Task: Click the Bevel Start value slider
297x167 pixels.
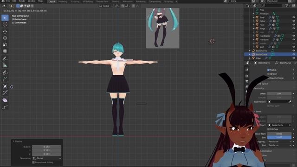Action: tap(279, 134)
